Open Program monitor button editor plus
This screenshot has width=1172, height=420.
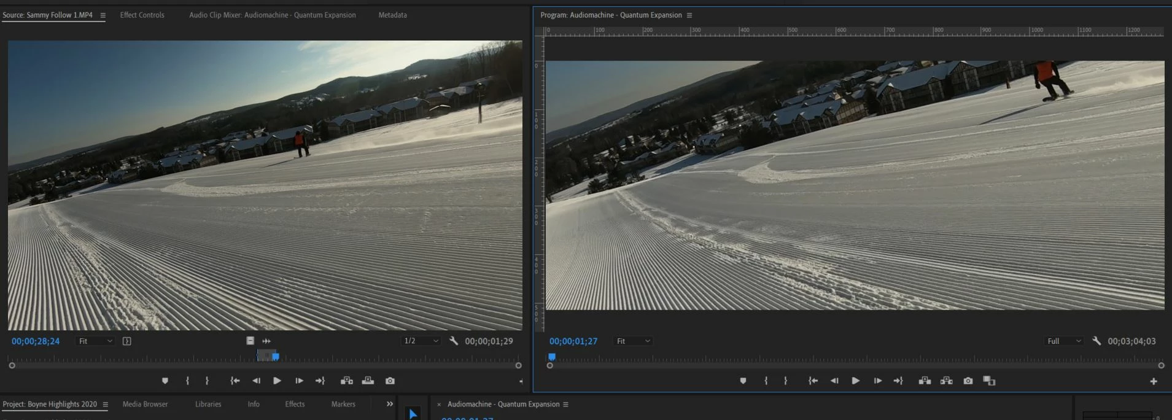coord(1154,381)
